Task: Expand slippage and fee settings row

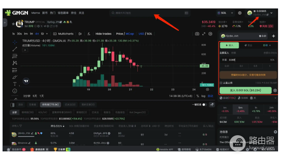Action: (x=275, y=98)
